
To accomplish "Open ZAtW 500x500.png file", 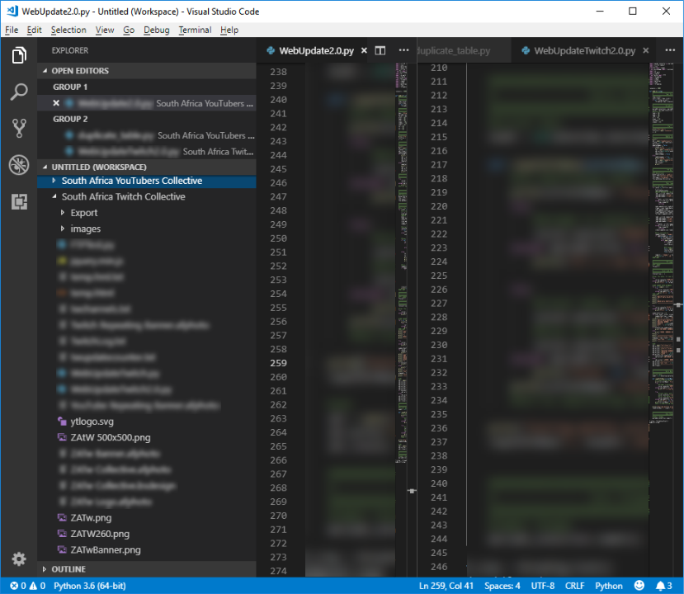I will point(110,437).
